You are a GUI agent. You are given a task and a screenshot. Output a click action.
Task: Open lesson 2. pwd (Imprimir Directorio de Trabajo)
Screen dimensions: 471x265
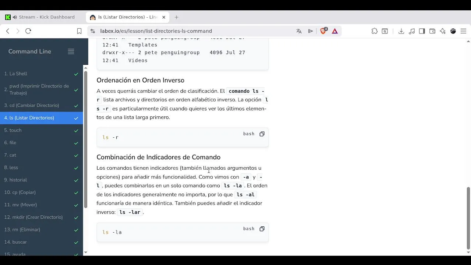[41, 89]
